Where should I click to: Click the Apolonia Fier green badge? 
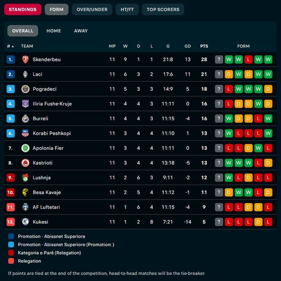(25, 148)
